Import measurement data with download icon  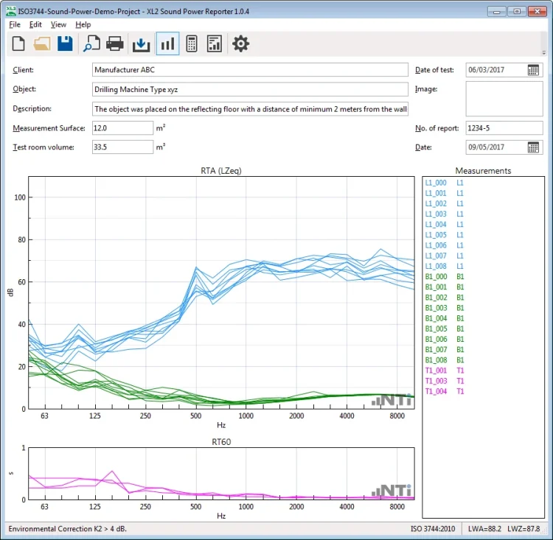pos(141,44)
